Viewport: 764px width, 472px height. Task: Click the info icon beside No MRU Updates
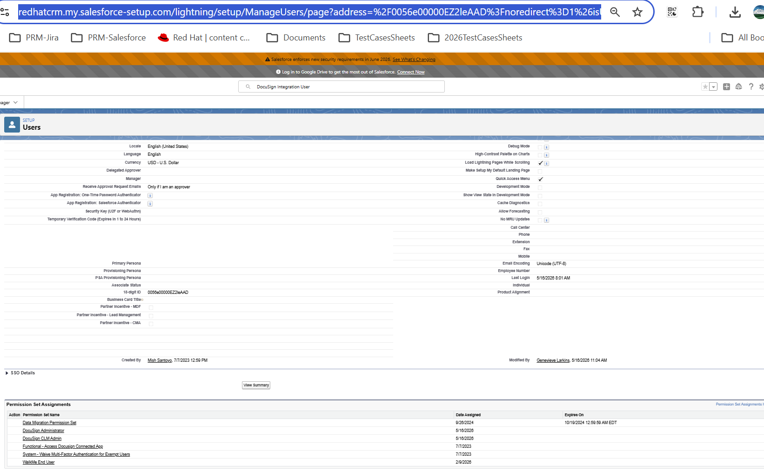547,220
